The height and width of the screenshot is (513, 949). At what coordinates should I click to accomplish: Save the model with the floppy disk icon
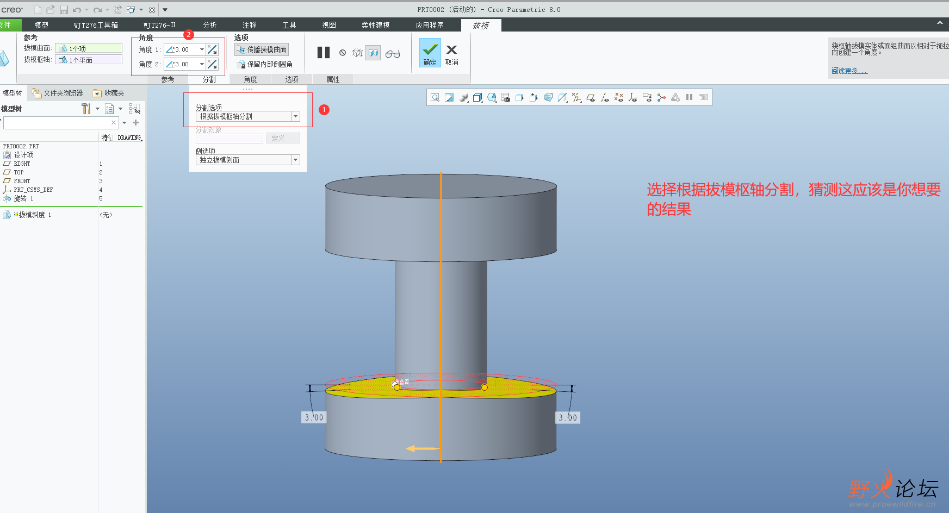coord(64,10)
